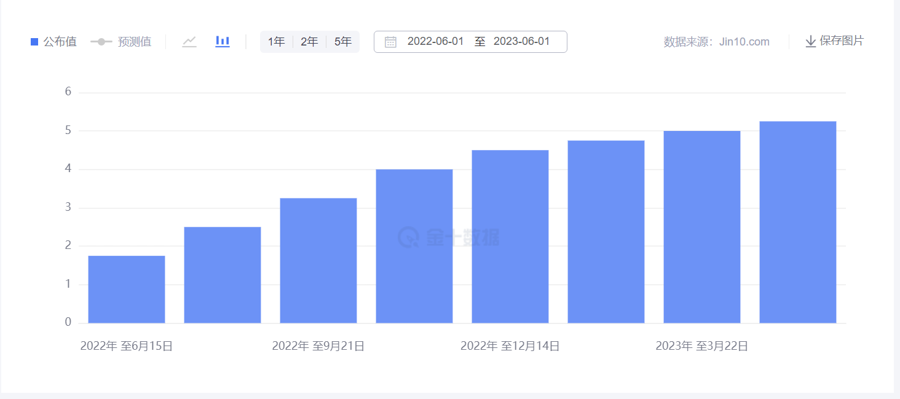Viewport: 900px width, 399px height.
Task: Select the 5年 time range
Action: pos(343,42)
